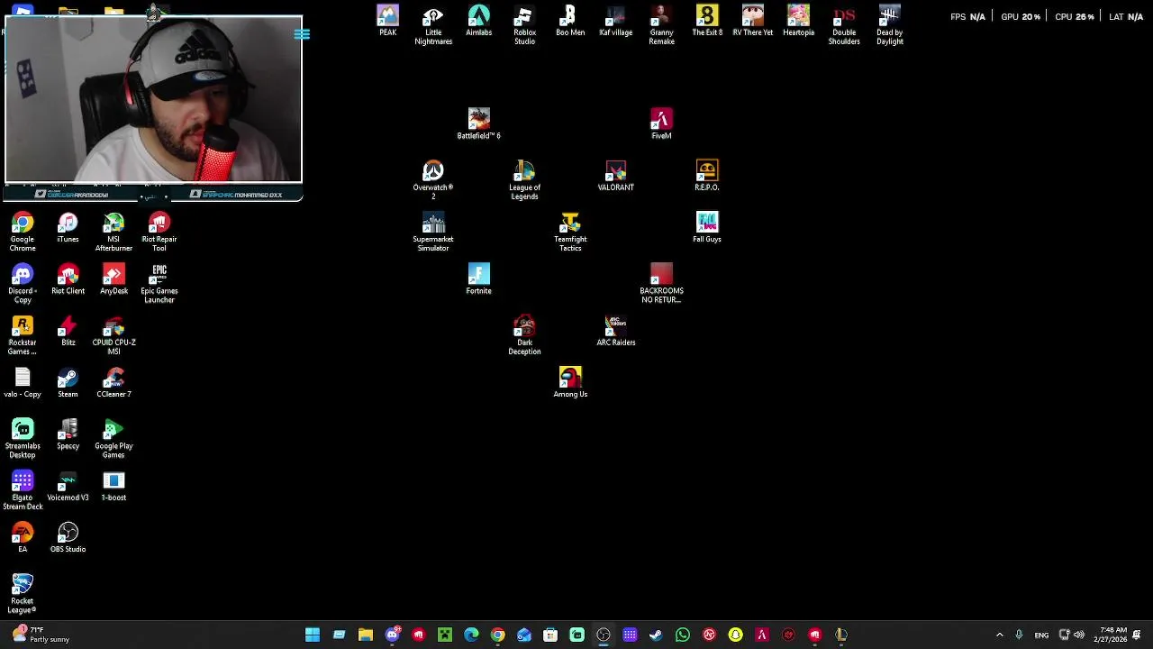This screenshot has width=1153, height=649.
Task: Open the R.E.P.O. game icon
Action: pos(707,176)
